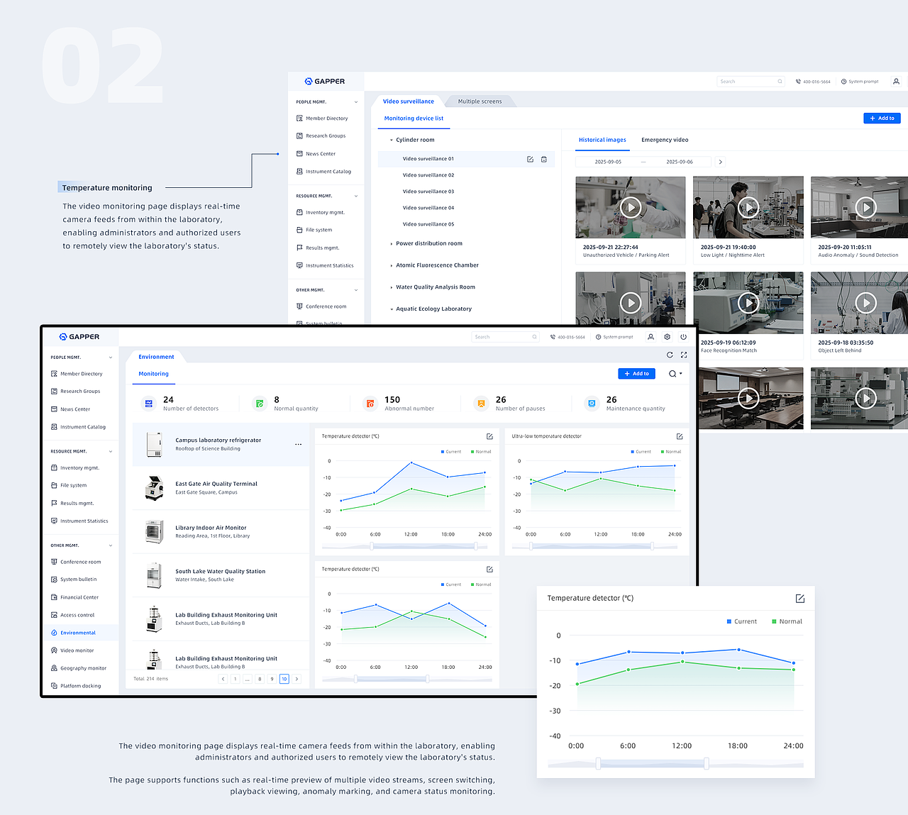Refresh the Environment page with the reload icon

670,355
